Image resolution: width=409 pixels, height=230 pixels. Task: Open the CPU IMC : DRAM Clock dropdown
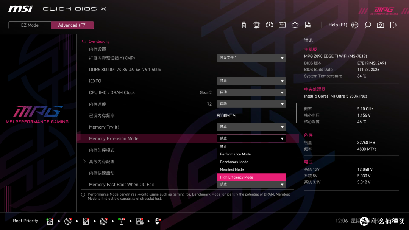pyautogui.click(x=251, y=92)
